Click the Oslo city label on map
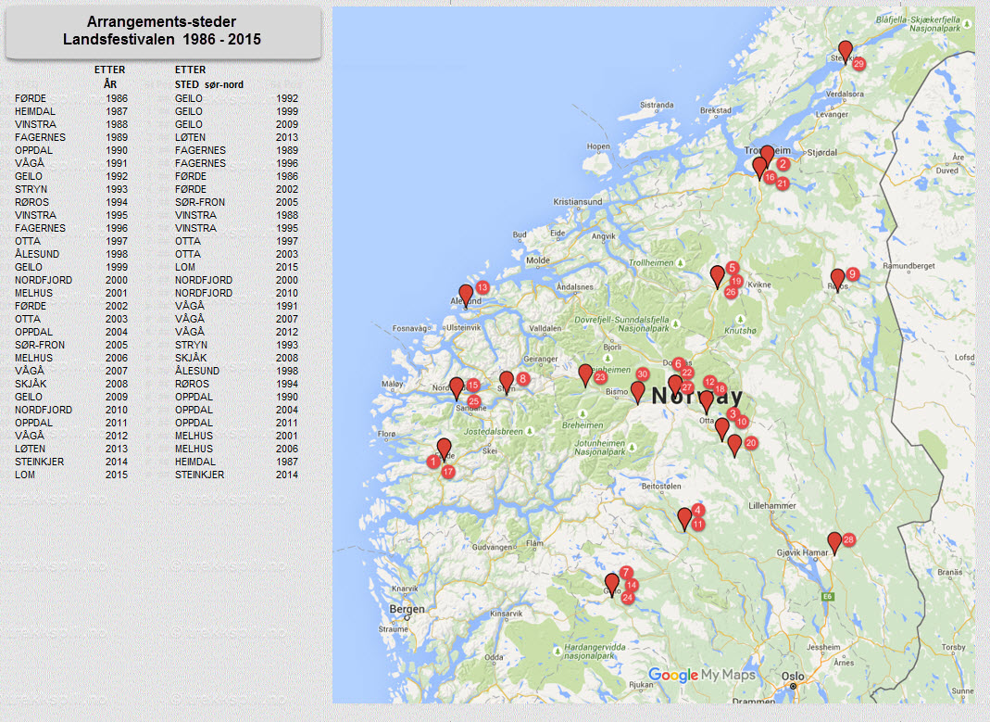This screenshot has height=722, width=990. [x=793, y=676]
